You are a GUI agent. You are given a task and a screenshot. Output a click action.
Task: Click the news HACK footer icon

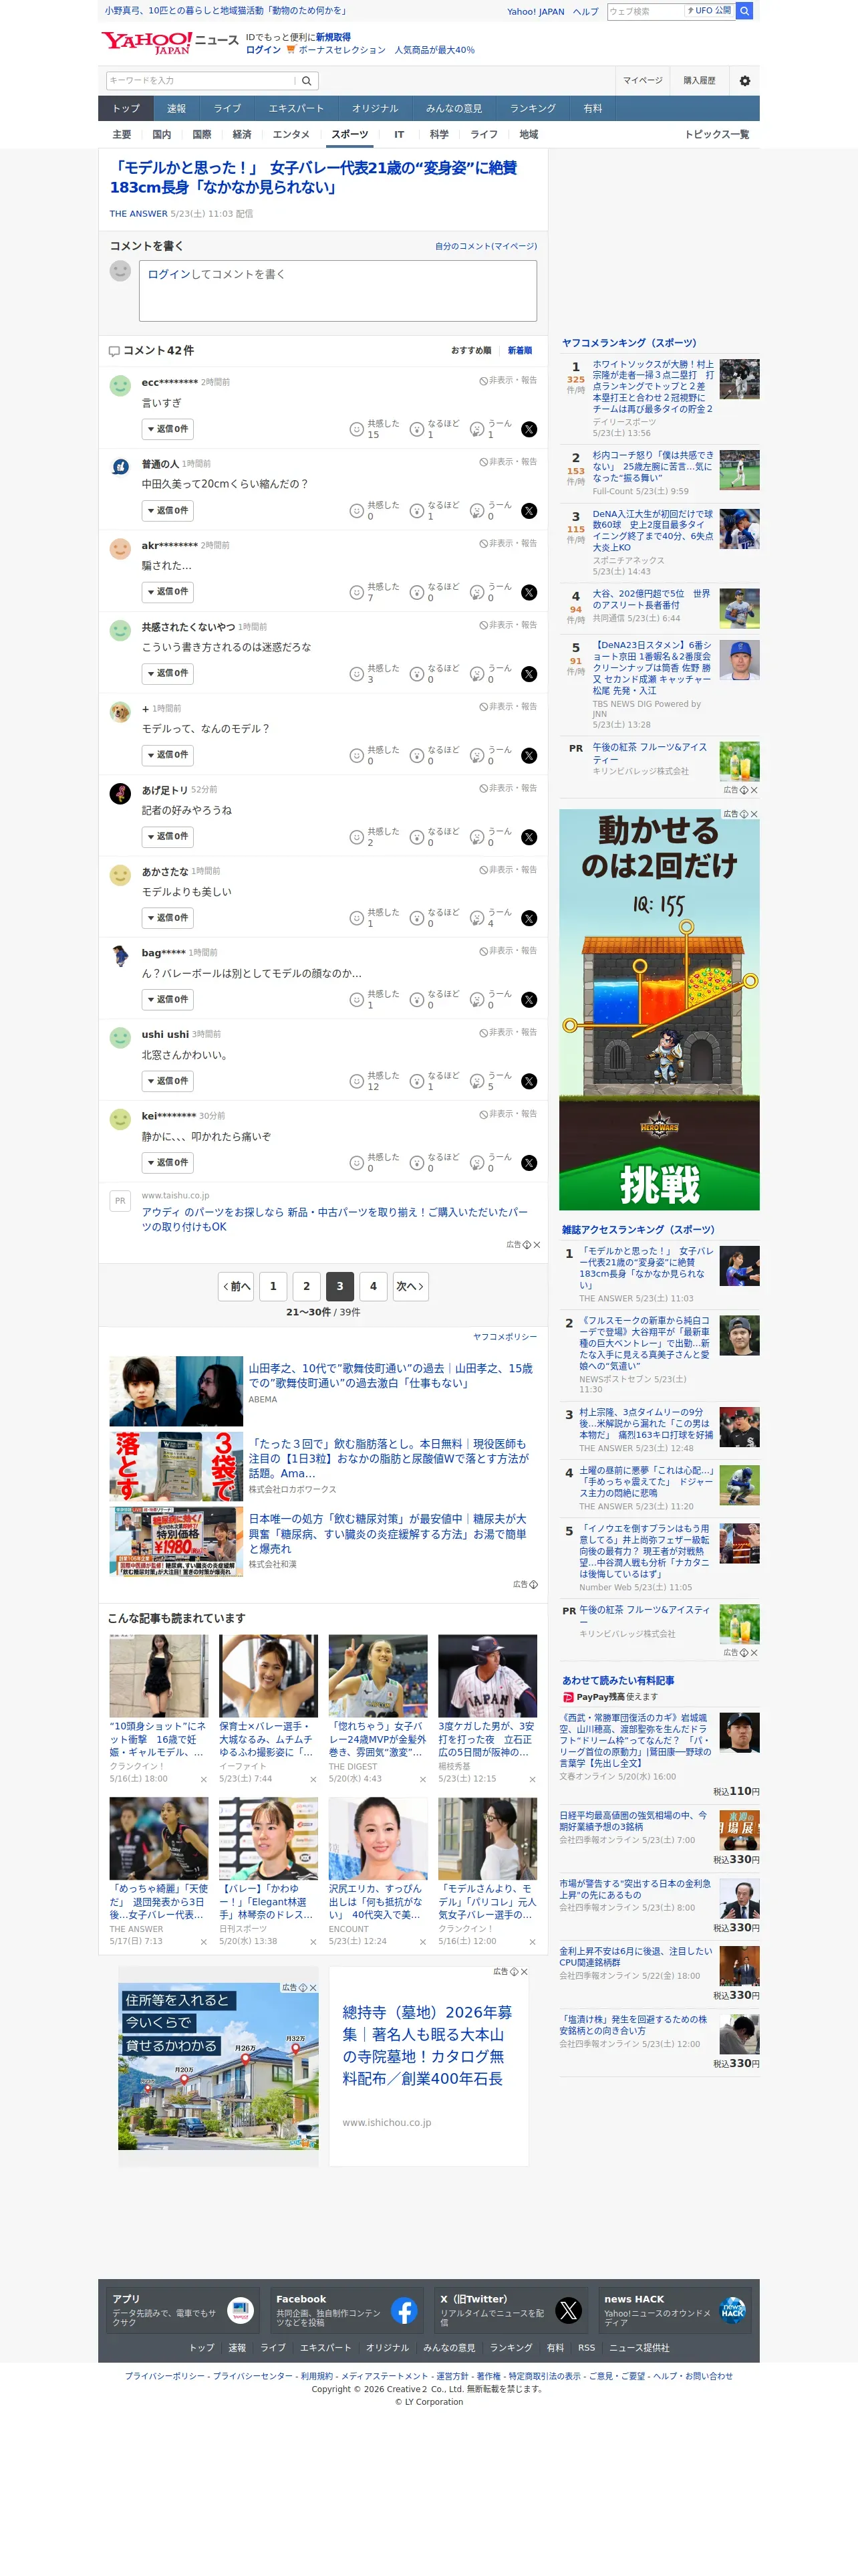click(x=732, y=2310)
